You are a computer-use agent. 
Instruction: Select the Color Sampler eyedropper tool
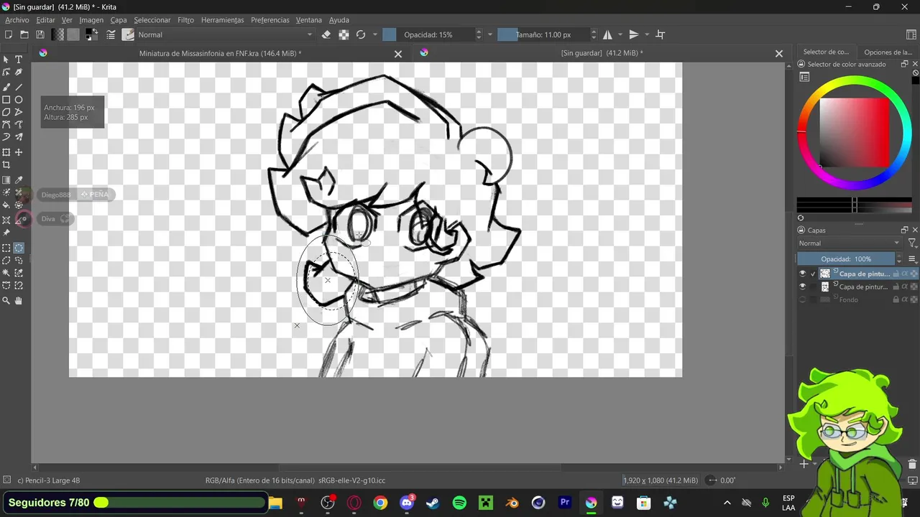click(x=19, y=180)
